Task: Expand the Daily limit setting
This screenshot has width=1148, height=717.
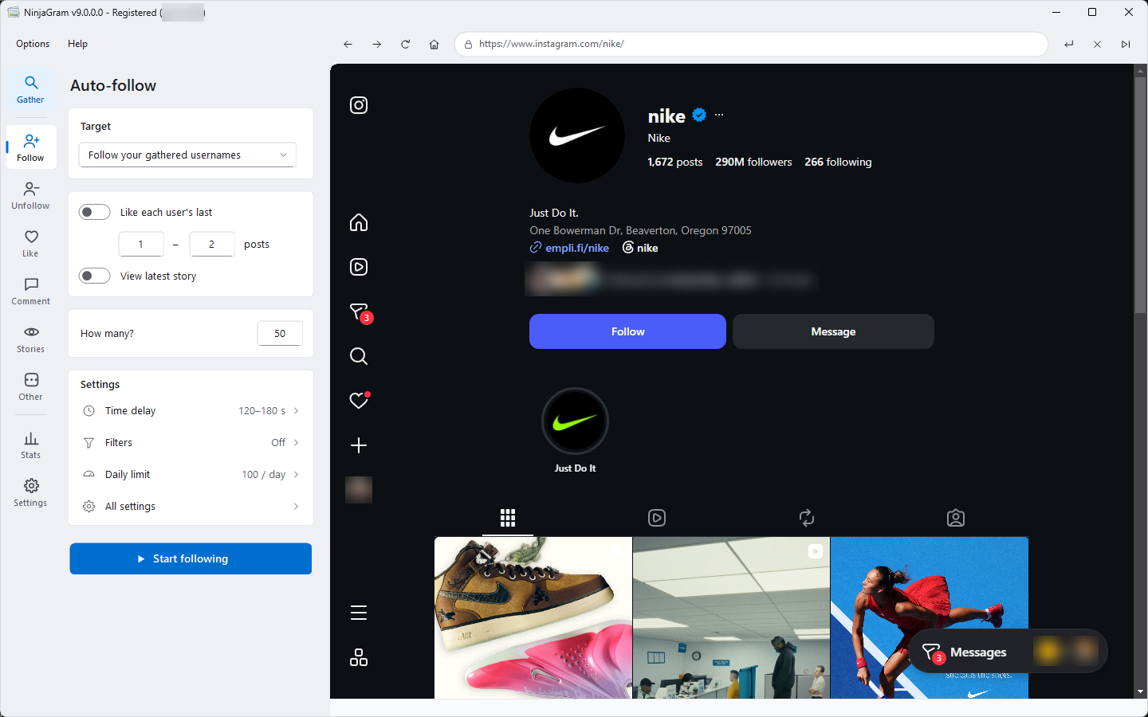Action: [x=191, y=475]
